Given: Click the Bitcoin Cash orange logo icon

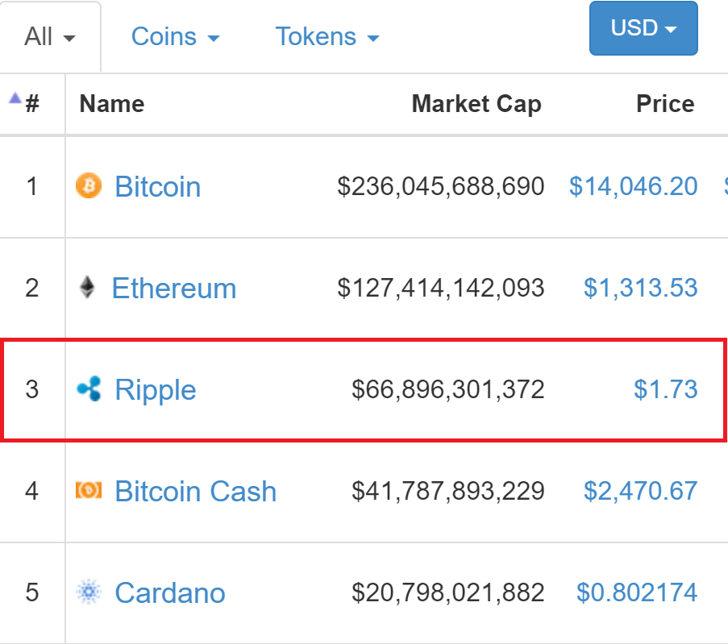Looking at the screenshot, I should 89,490.
